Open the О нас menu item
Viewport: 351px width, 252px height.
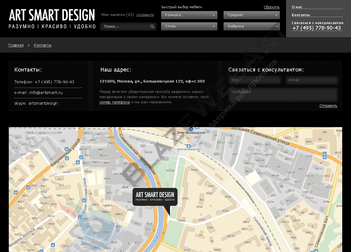pyautogui.click(x=297, y=7)
